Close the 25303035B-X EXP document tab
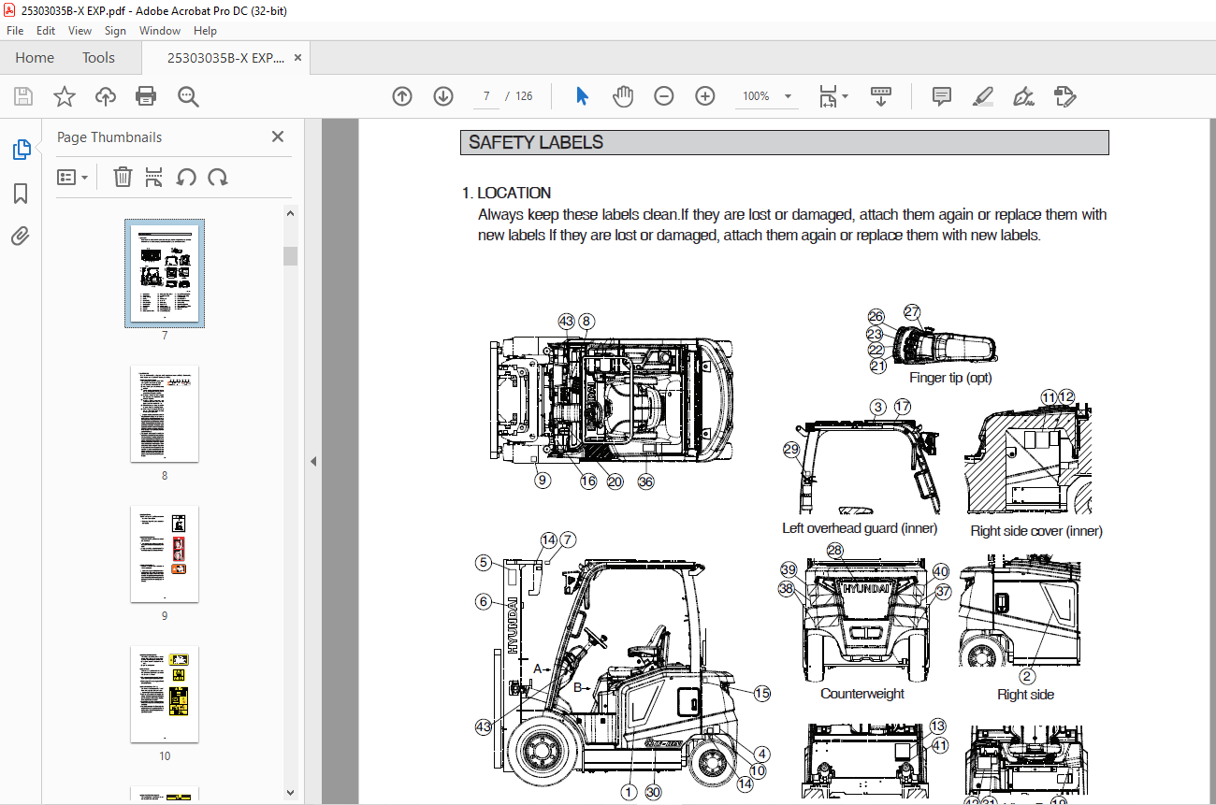The height and width of the screenshot is (805, 1216). click(298, 58)
